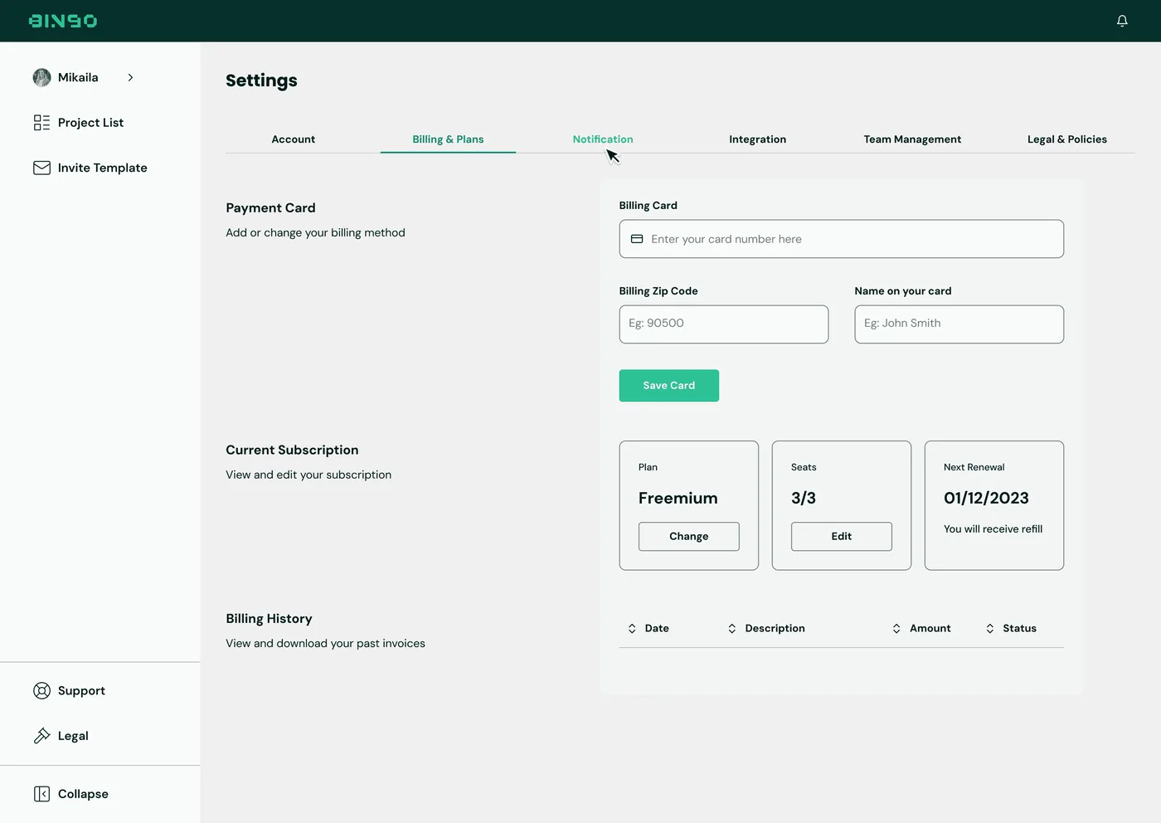Switch to the Account tab
Image resolution: width=1161 pixels, height=823 pixels.
tap(294, 139)
